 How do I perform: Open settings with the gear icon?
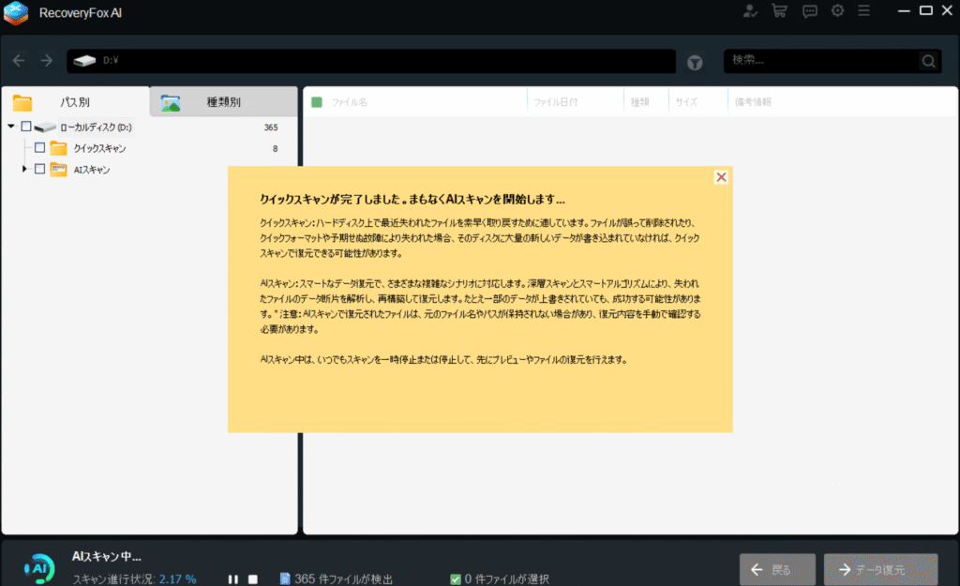coord(837,11)
